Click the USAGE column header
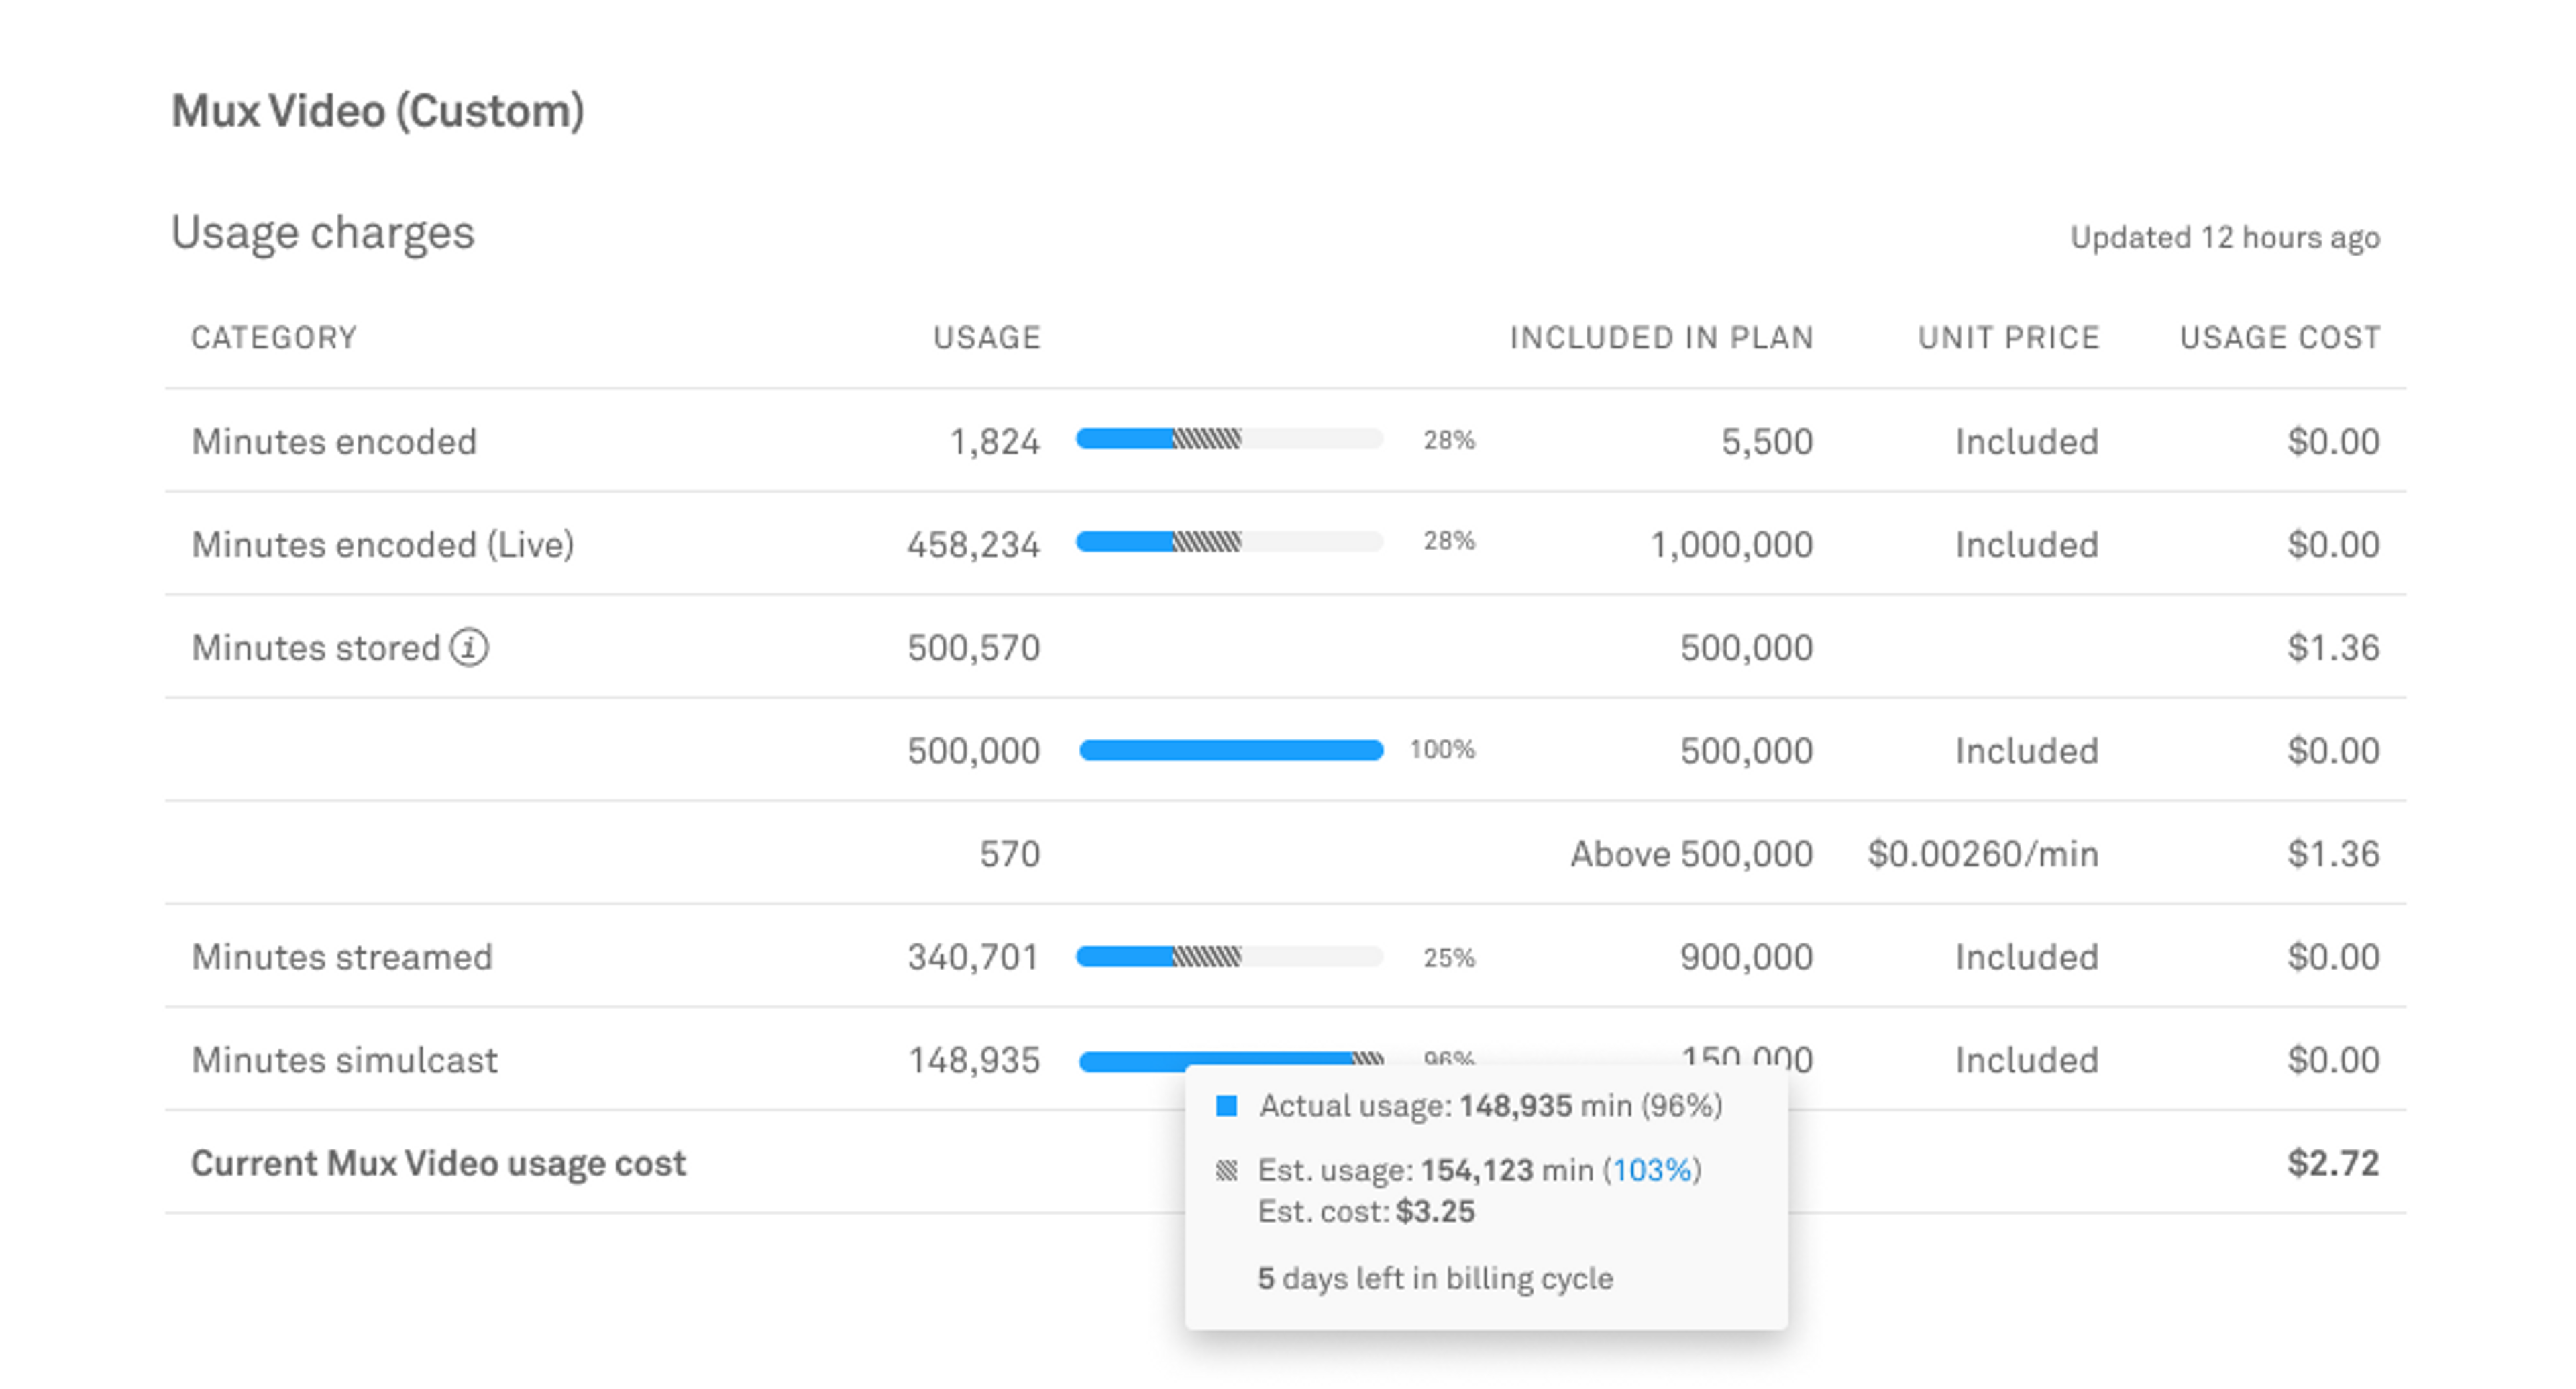This screenshot has width=2576, height=1389. pos(987,337)
